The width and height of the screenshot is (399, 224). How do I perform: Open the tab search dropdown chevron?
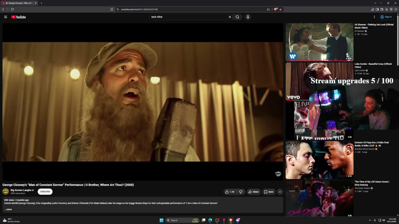coord(376,3)
